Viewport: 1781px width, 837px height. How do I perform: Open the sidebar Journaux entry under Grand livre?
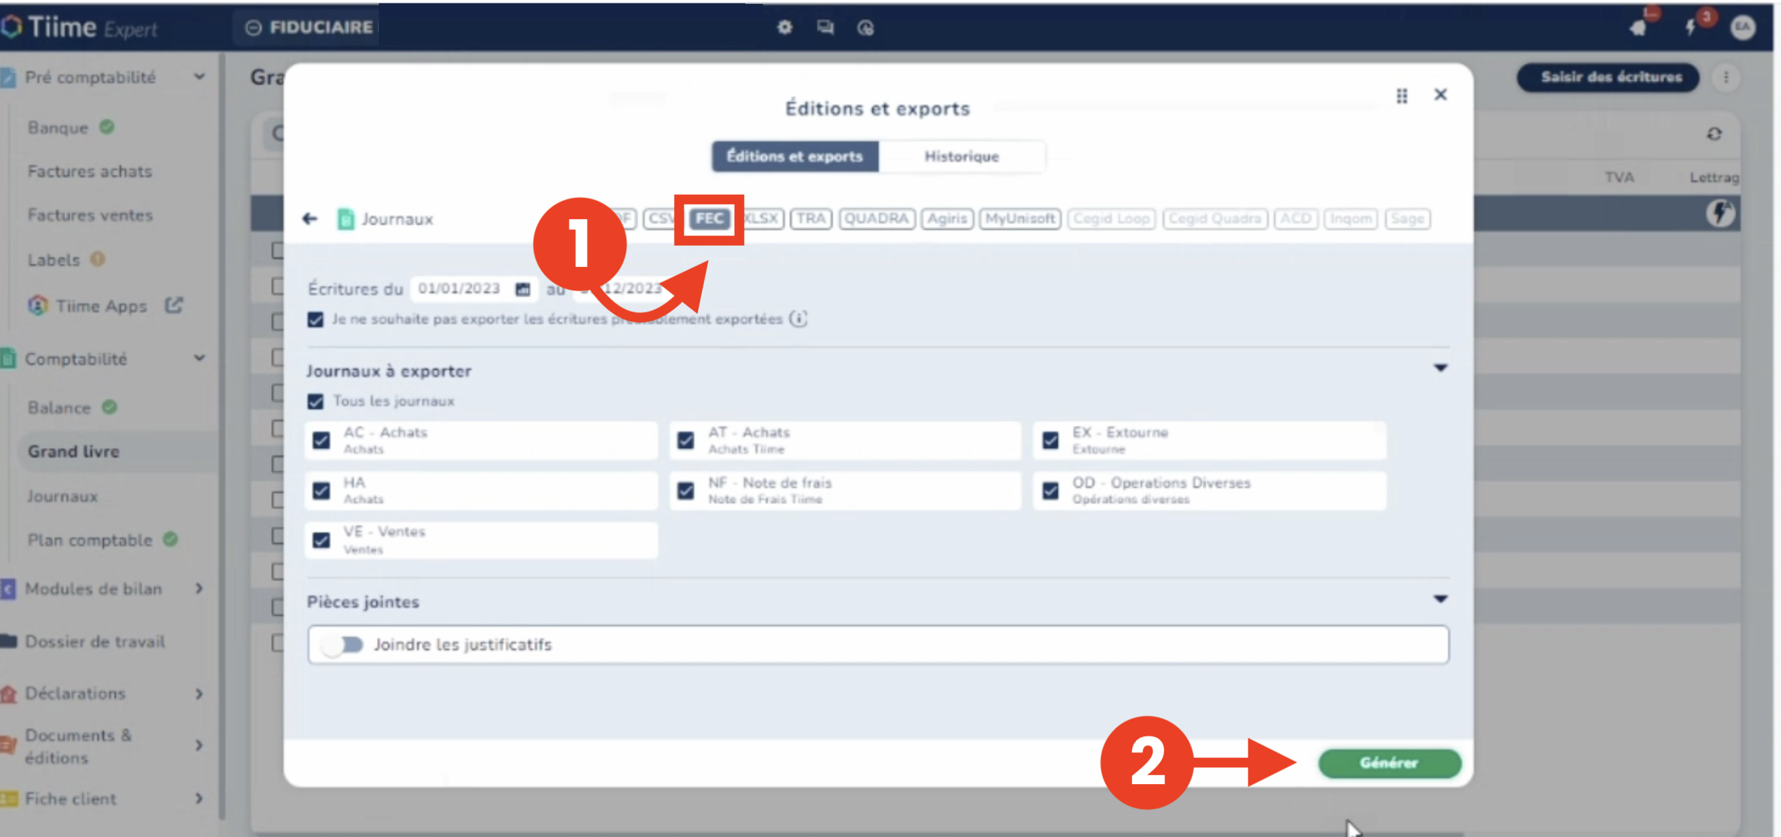[63, 496]
